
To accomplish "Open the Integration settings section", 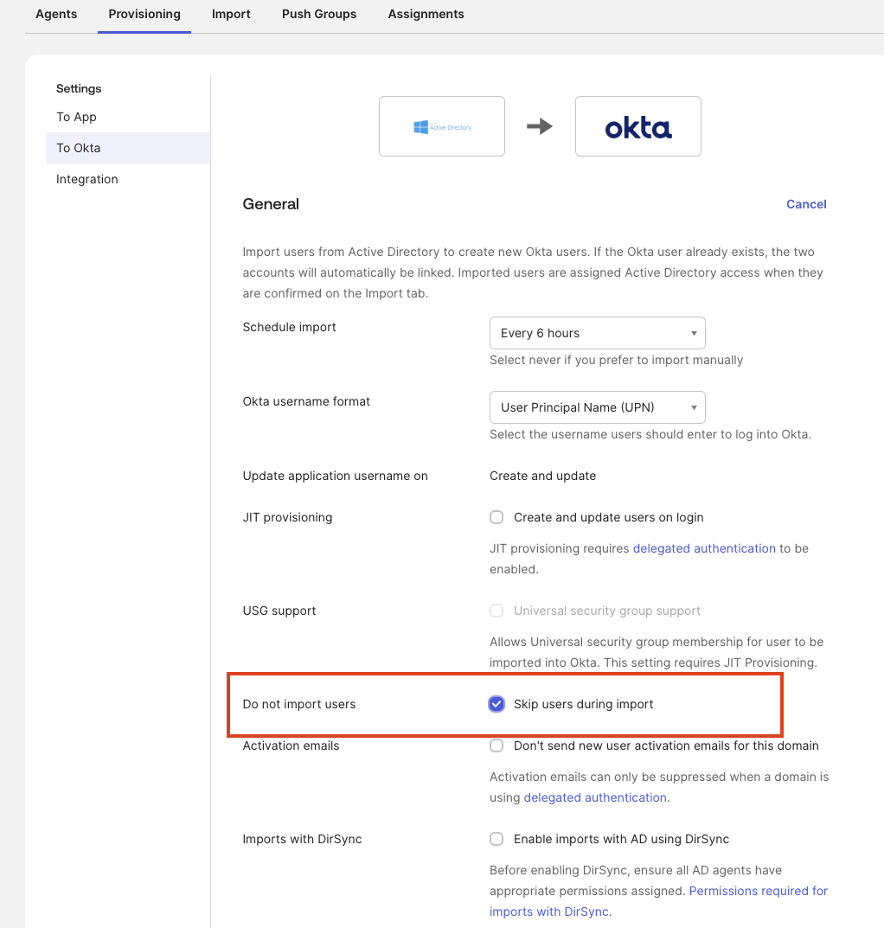I will tap(86, 179).
